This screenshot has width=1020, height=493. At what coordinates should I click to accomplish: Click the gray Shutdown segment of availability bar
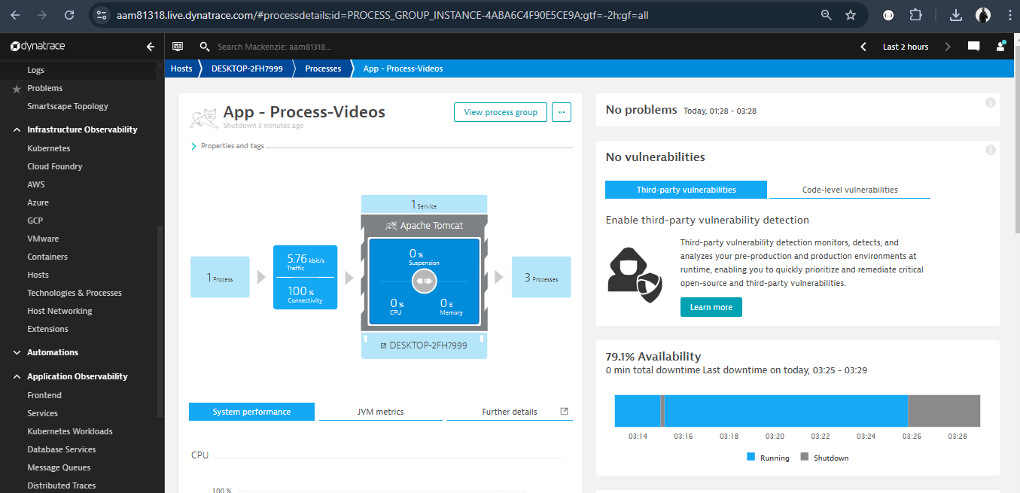944,411
